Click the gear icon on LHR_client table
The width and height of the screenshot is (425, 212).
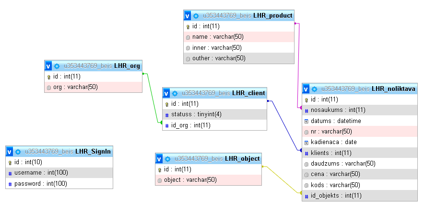pyautogui.click(x=175, y=93)
